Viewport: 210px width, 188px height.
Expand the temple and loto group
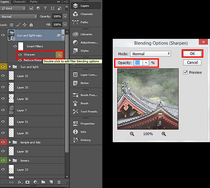coord(10,142)
